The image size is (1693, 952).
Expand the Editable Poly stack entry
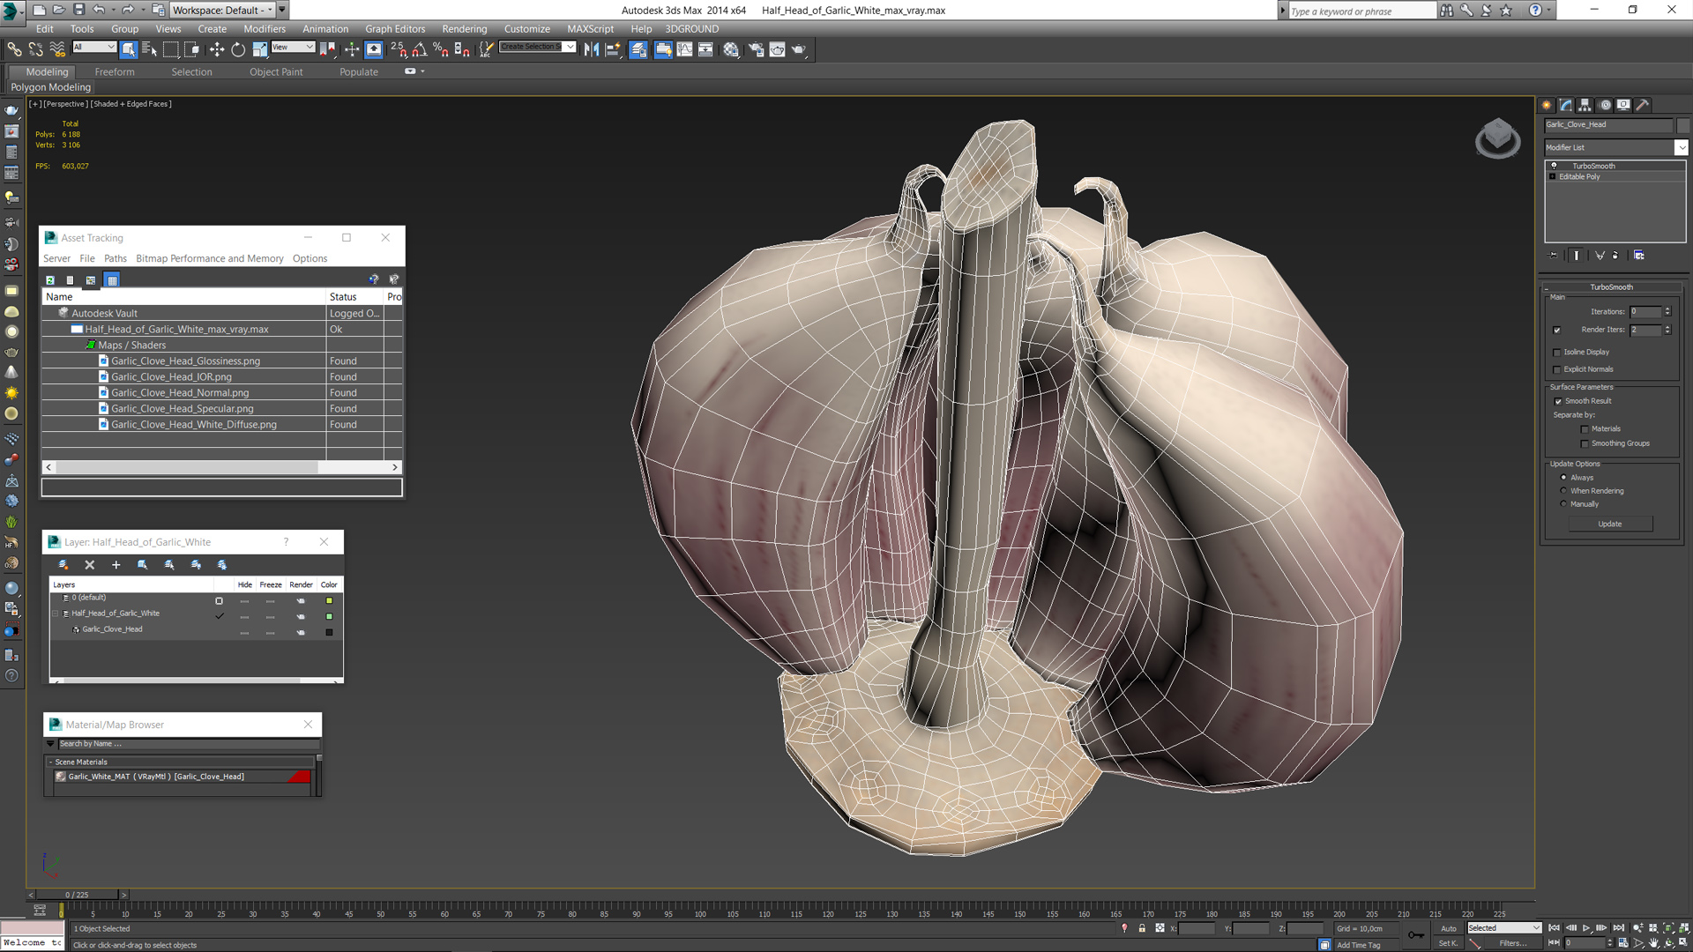coord(1553,176)
